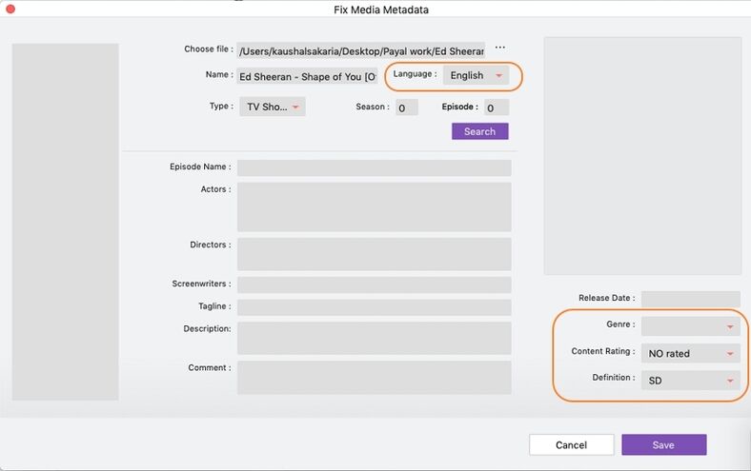Click the Episode Name input field

[374, 167]
